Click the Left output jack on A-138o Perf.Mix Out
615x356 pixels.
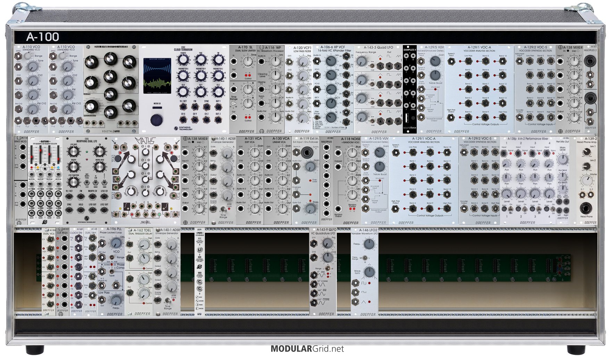point(559,210)
